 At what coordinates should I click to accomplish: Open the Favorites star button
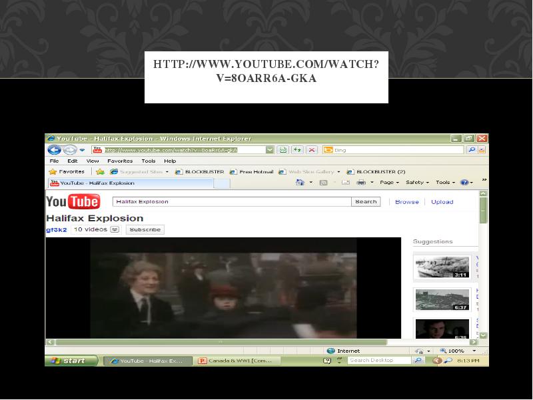(67, 172)
